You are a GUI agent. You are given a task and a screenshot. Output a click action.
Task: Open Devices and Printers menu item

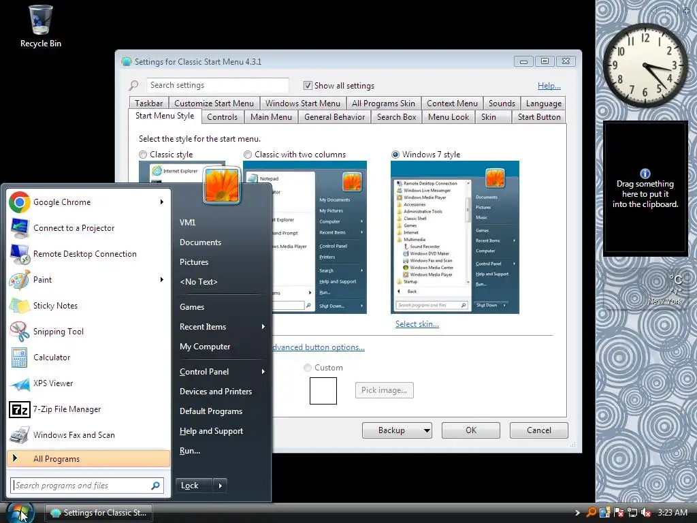(216, 392)
